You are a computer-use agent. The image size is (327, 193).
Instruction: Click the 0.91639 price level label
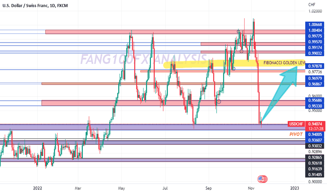(315, 169)
